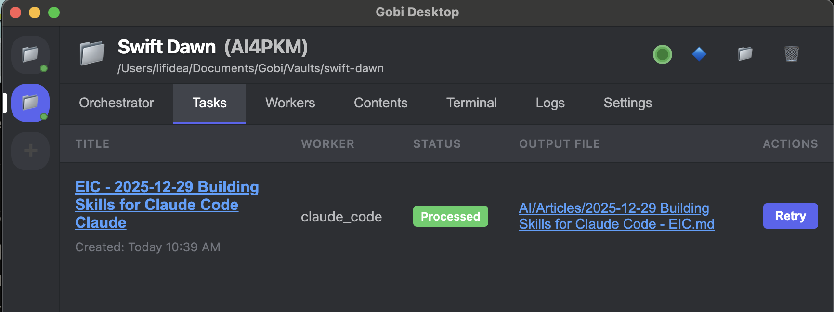The width and height of the screenshot is (834, 312).
Task: Minimize the Gobi Desktop window
Action: pos(35,13)
